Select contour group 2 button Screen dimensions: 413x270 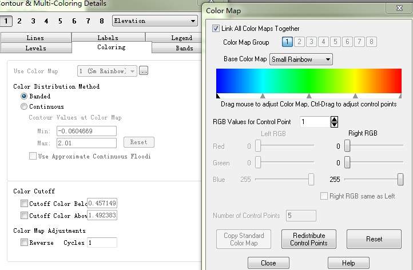click(19, 21)
